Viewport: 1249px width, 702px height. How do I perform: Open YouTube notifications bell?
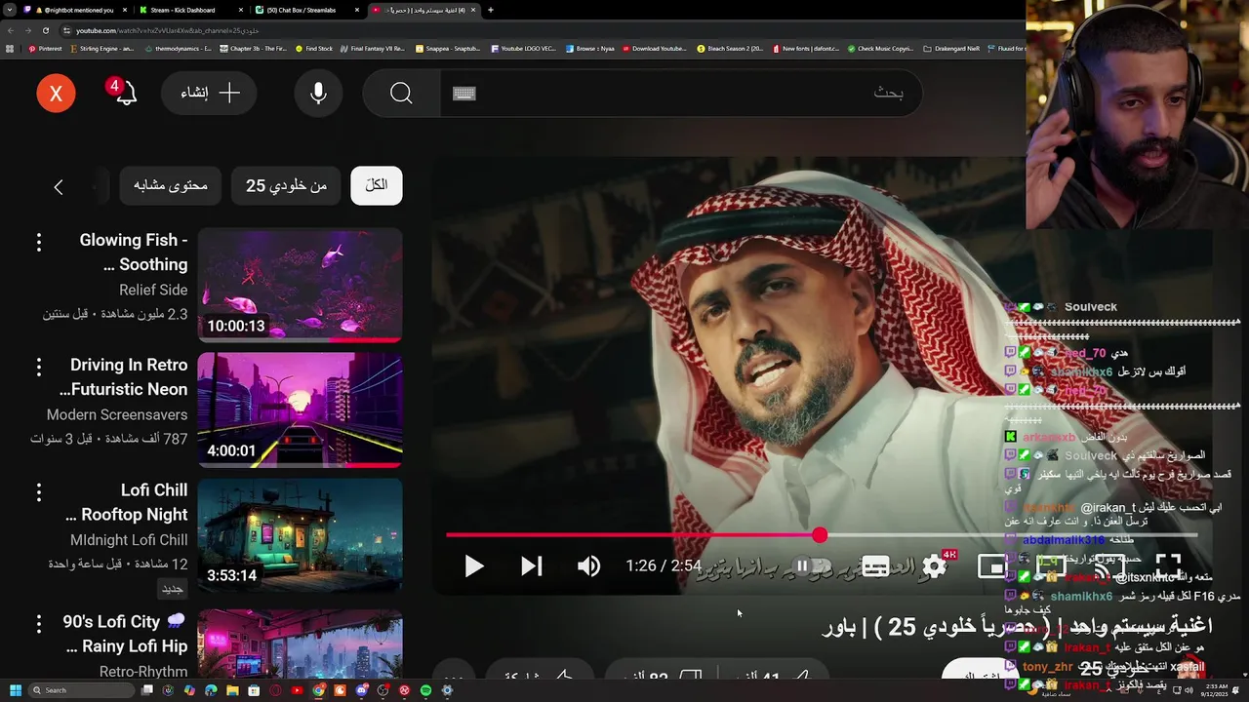pyautogui.click(x=126, y=94)
